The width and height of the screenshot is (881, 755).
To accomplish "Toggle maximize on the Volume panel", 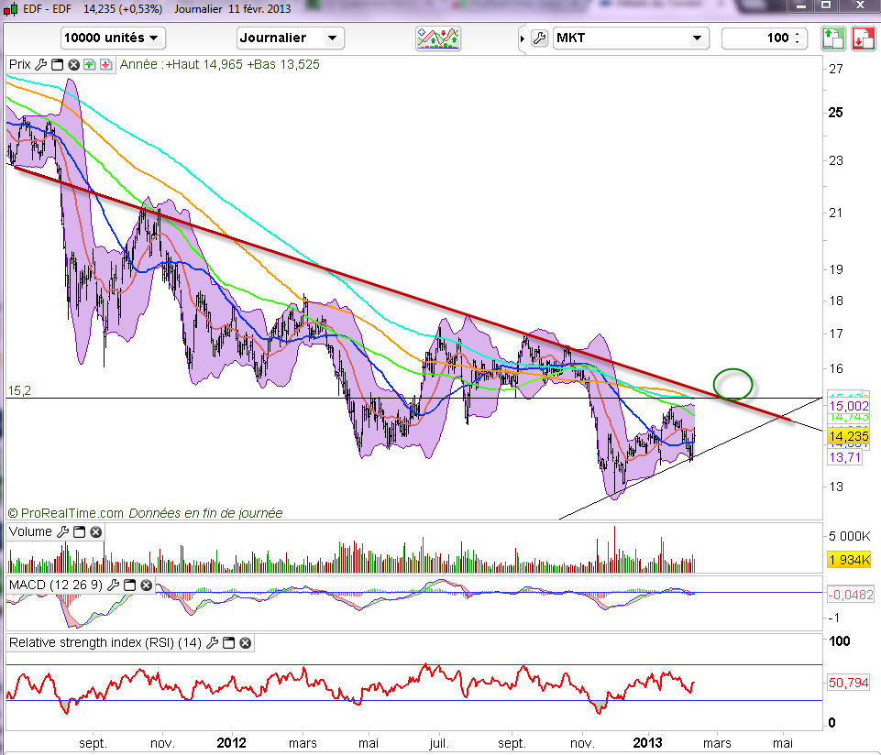I will click(79, 531).
